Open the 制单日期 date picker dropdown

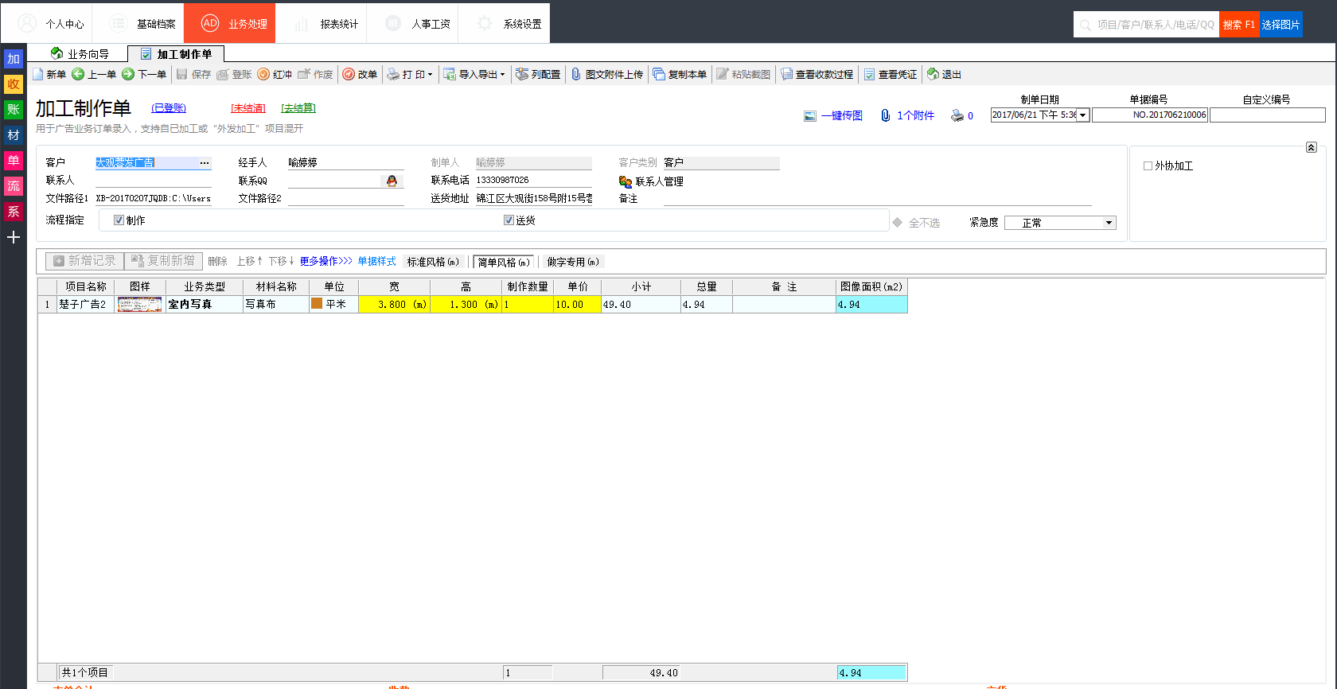pyautogui.click(x=1082, y=115)
